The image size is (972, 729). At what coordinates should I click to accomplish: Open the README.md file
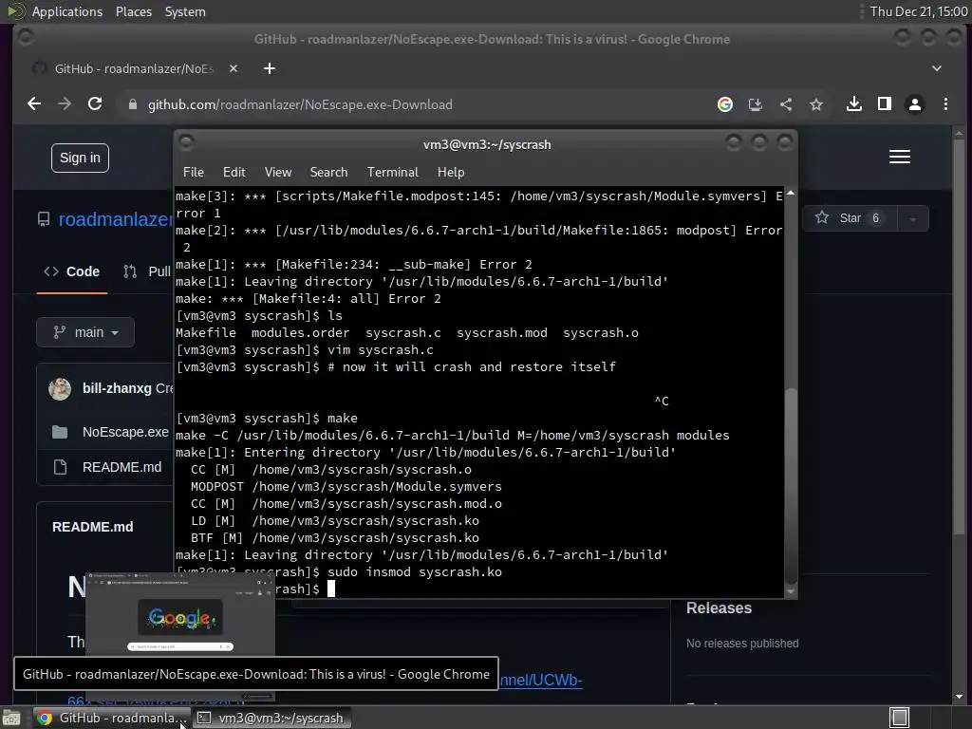click(122, 467)
